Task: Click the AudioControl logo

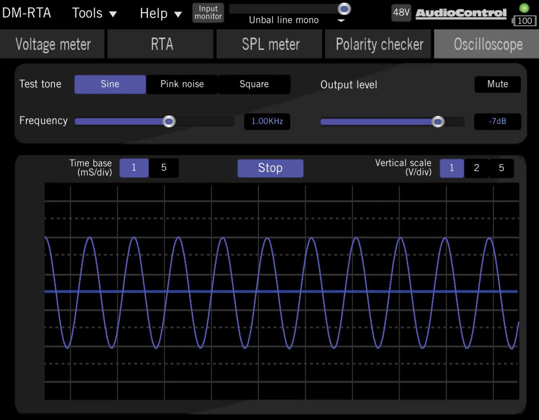Action: coord(460,13)
